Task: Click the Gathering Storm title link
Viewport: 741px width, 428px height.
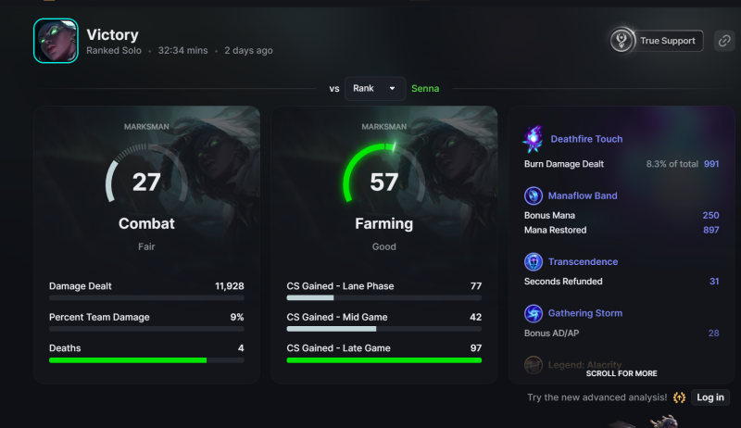Action: (x=585, y=313)
